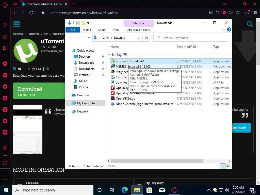Add page to bookmarks with heart icon

(237, 13)
